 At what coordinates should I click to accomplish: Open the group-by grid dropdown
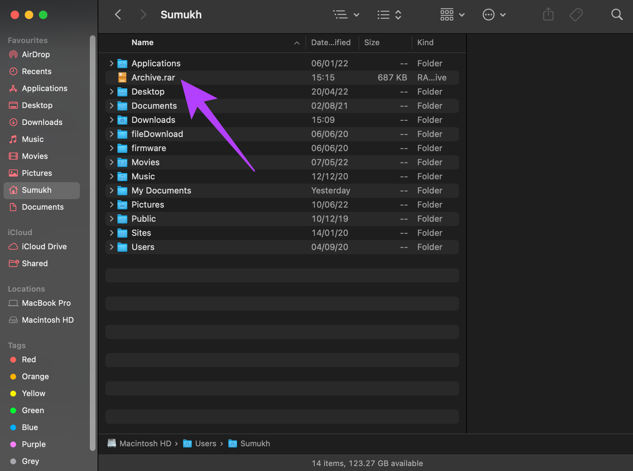click(x=452, y=15)
